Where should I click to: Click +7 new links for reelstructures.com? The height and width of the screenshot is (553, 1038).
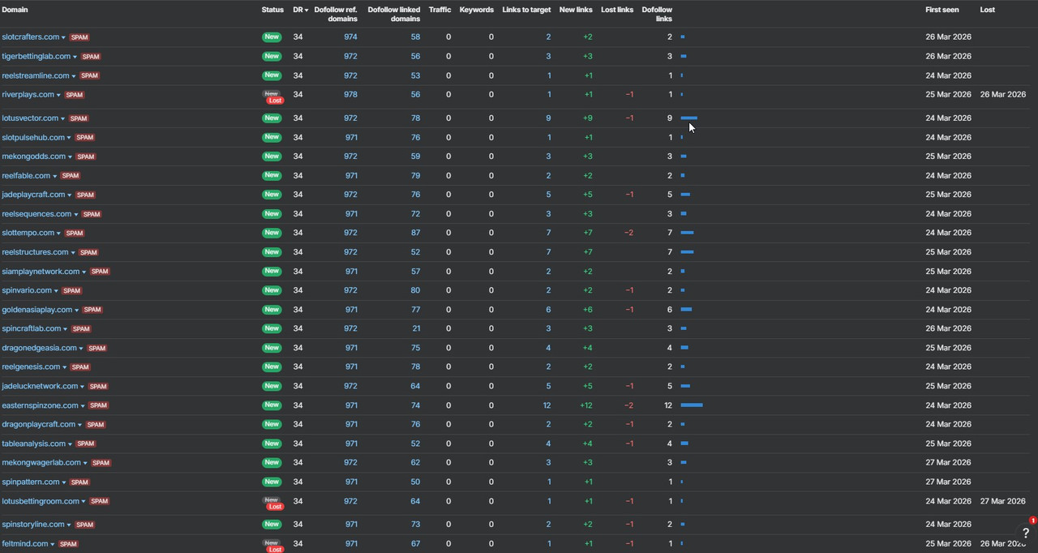(x=588, y=252)
